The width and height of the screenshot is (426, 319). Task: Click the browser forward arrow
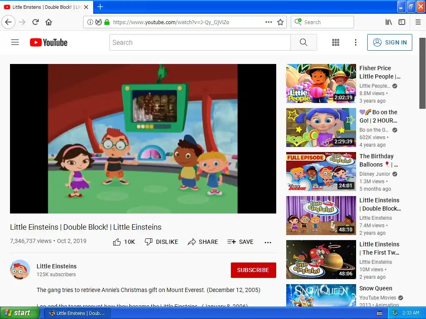tap(22, 22)
